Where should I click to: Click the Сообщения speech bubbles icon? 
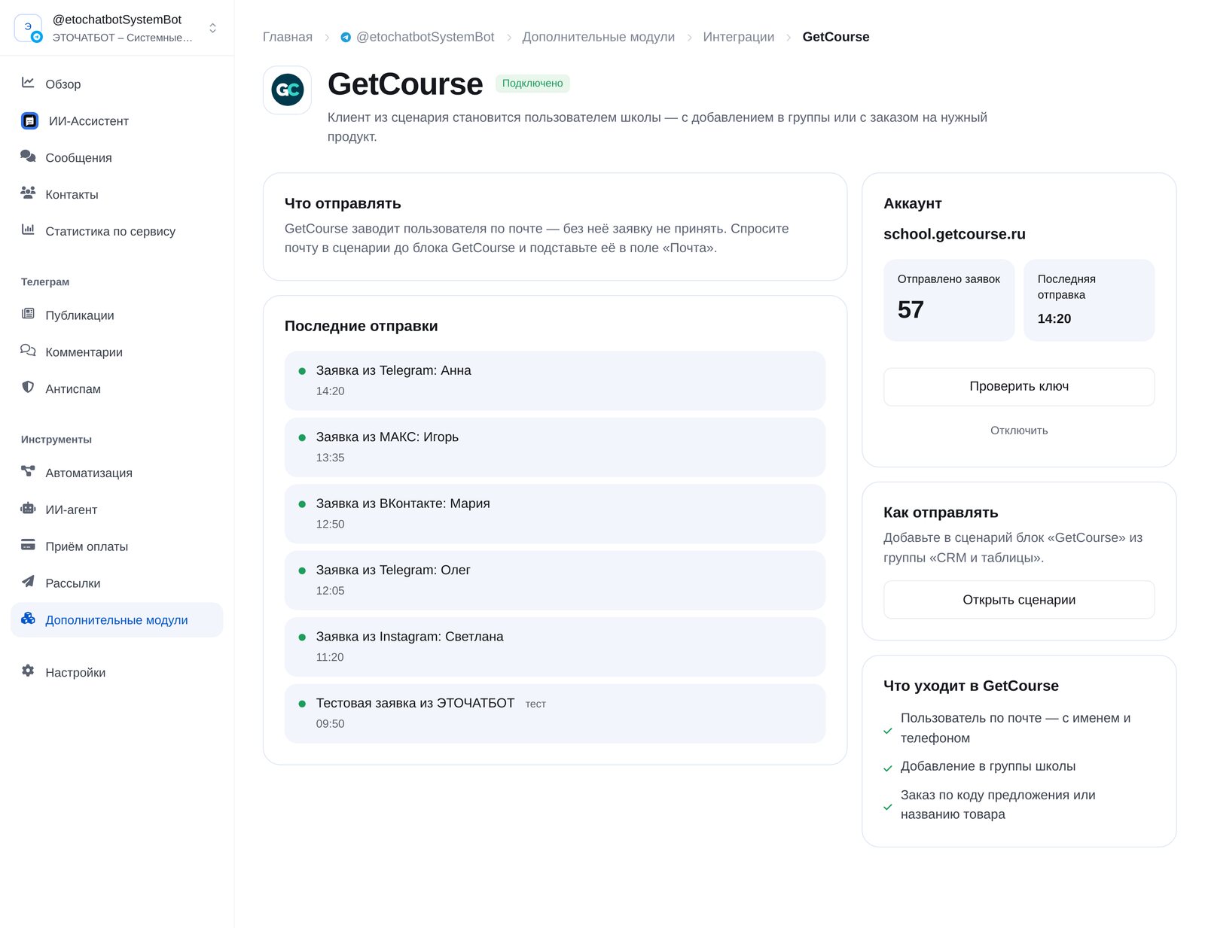28,157
